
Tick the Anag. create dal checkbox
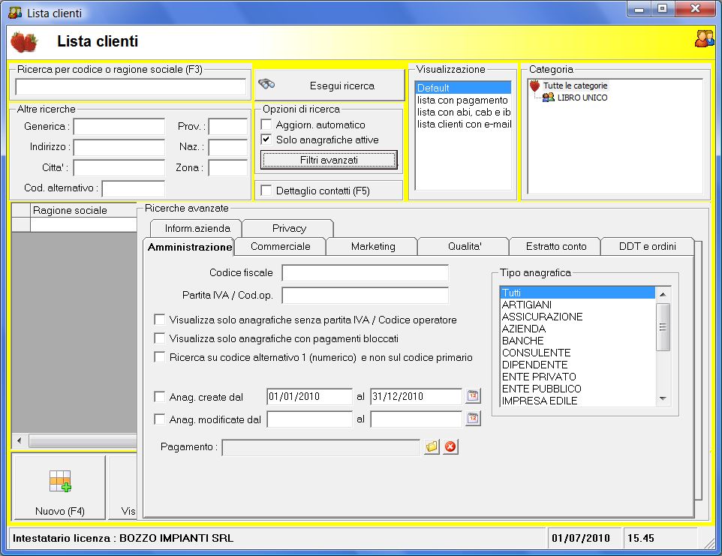(159, 396)
